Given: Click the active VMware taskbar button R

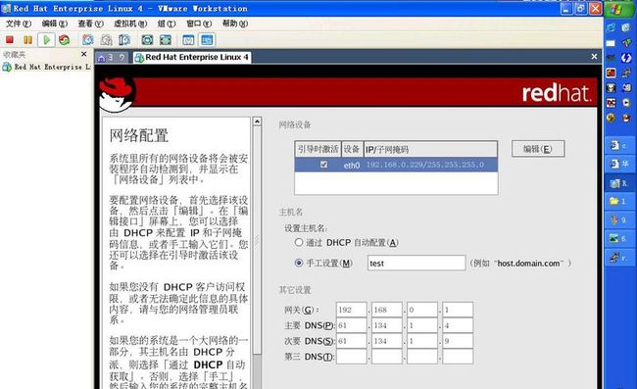Looking at the screenshot, I should [619, 183].
